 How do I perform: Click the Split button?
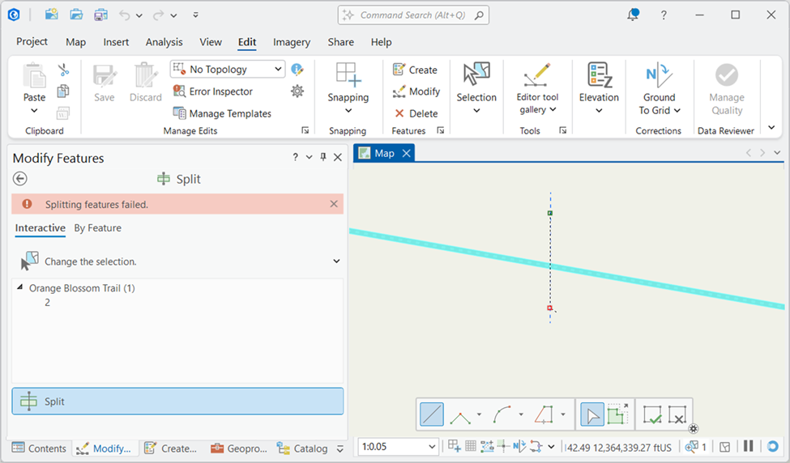coord(177,401)
